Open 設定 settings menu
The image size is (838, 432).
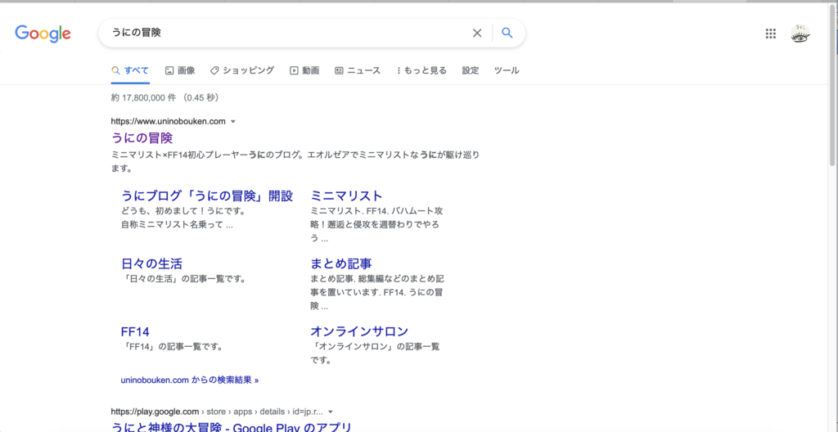coord(471,70)
